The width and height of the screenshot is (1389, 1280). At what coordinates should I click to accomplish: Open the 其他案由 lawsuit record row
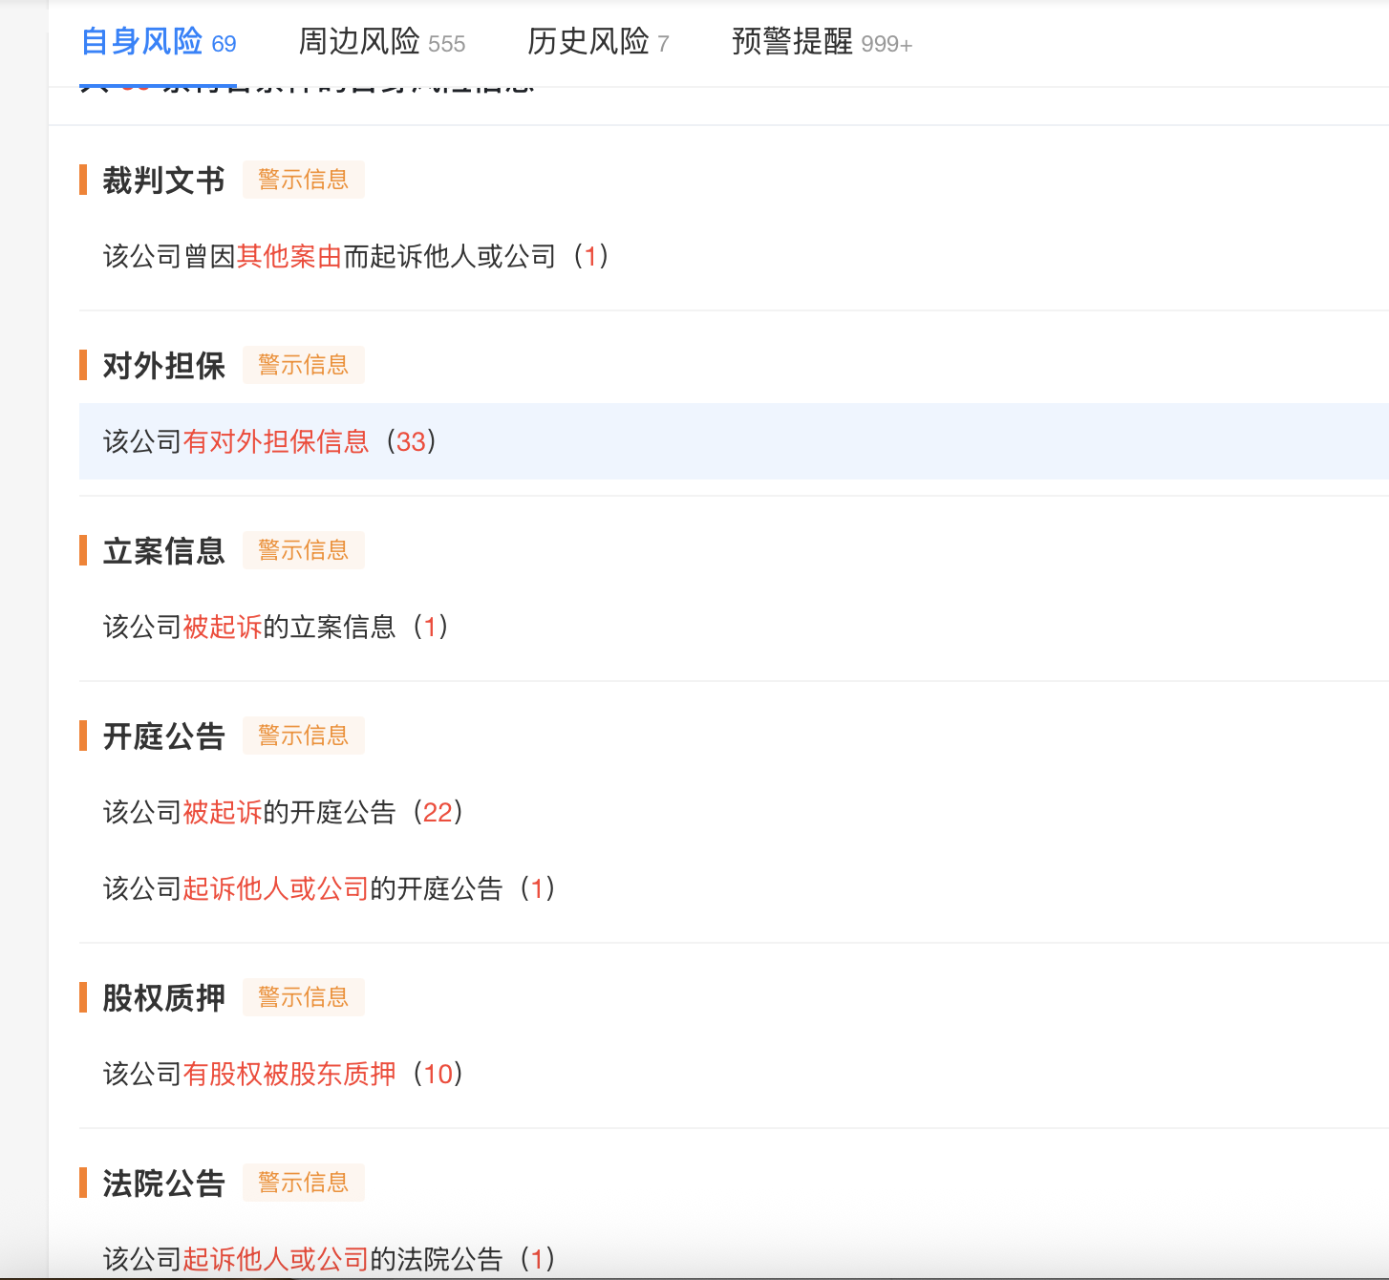[x=355, y=256]
